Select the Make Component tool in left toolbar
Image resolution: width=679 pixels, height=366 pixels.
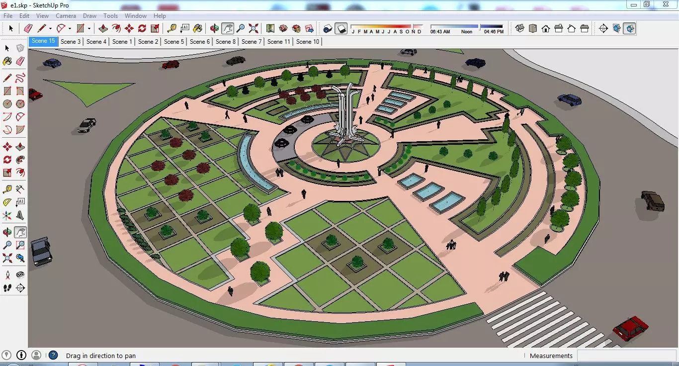click(x=20, y=48)
